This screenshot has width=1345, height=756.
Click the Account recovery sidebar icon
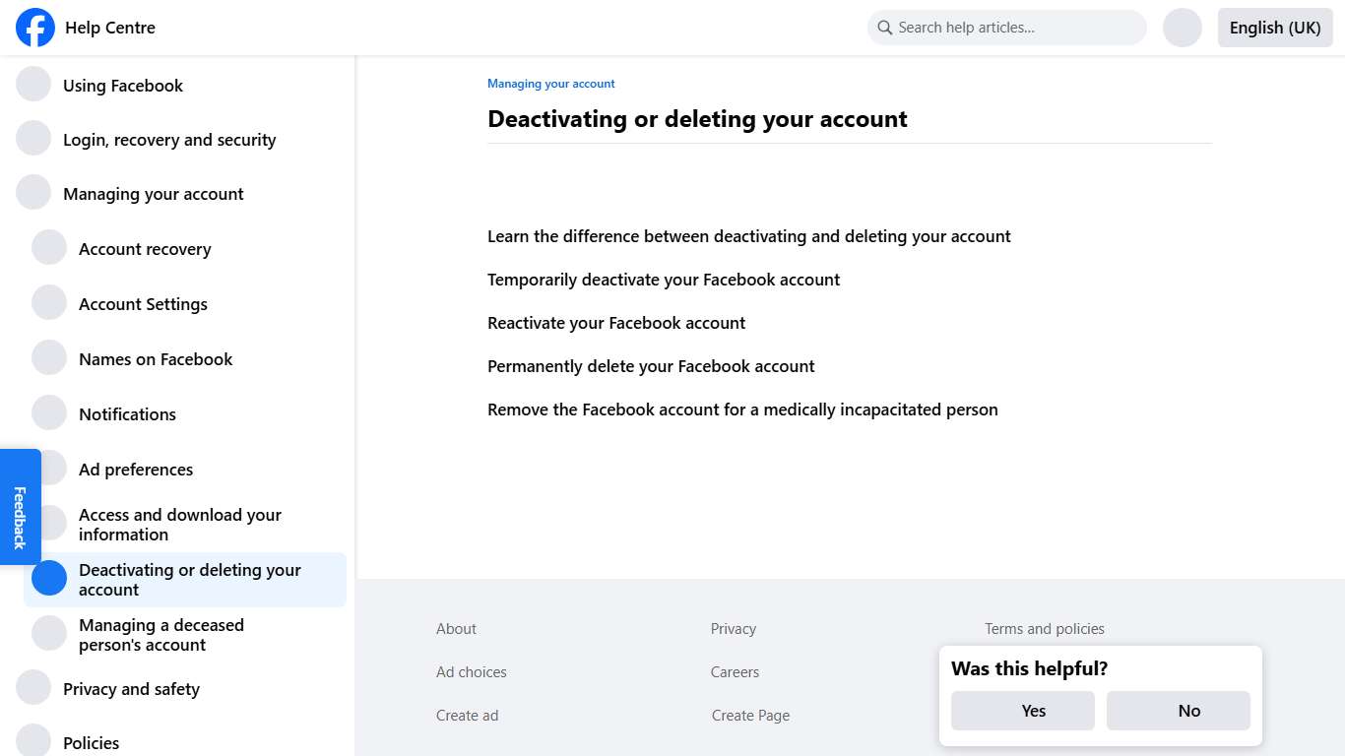[49, 248]
